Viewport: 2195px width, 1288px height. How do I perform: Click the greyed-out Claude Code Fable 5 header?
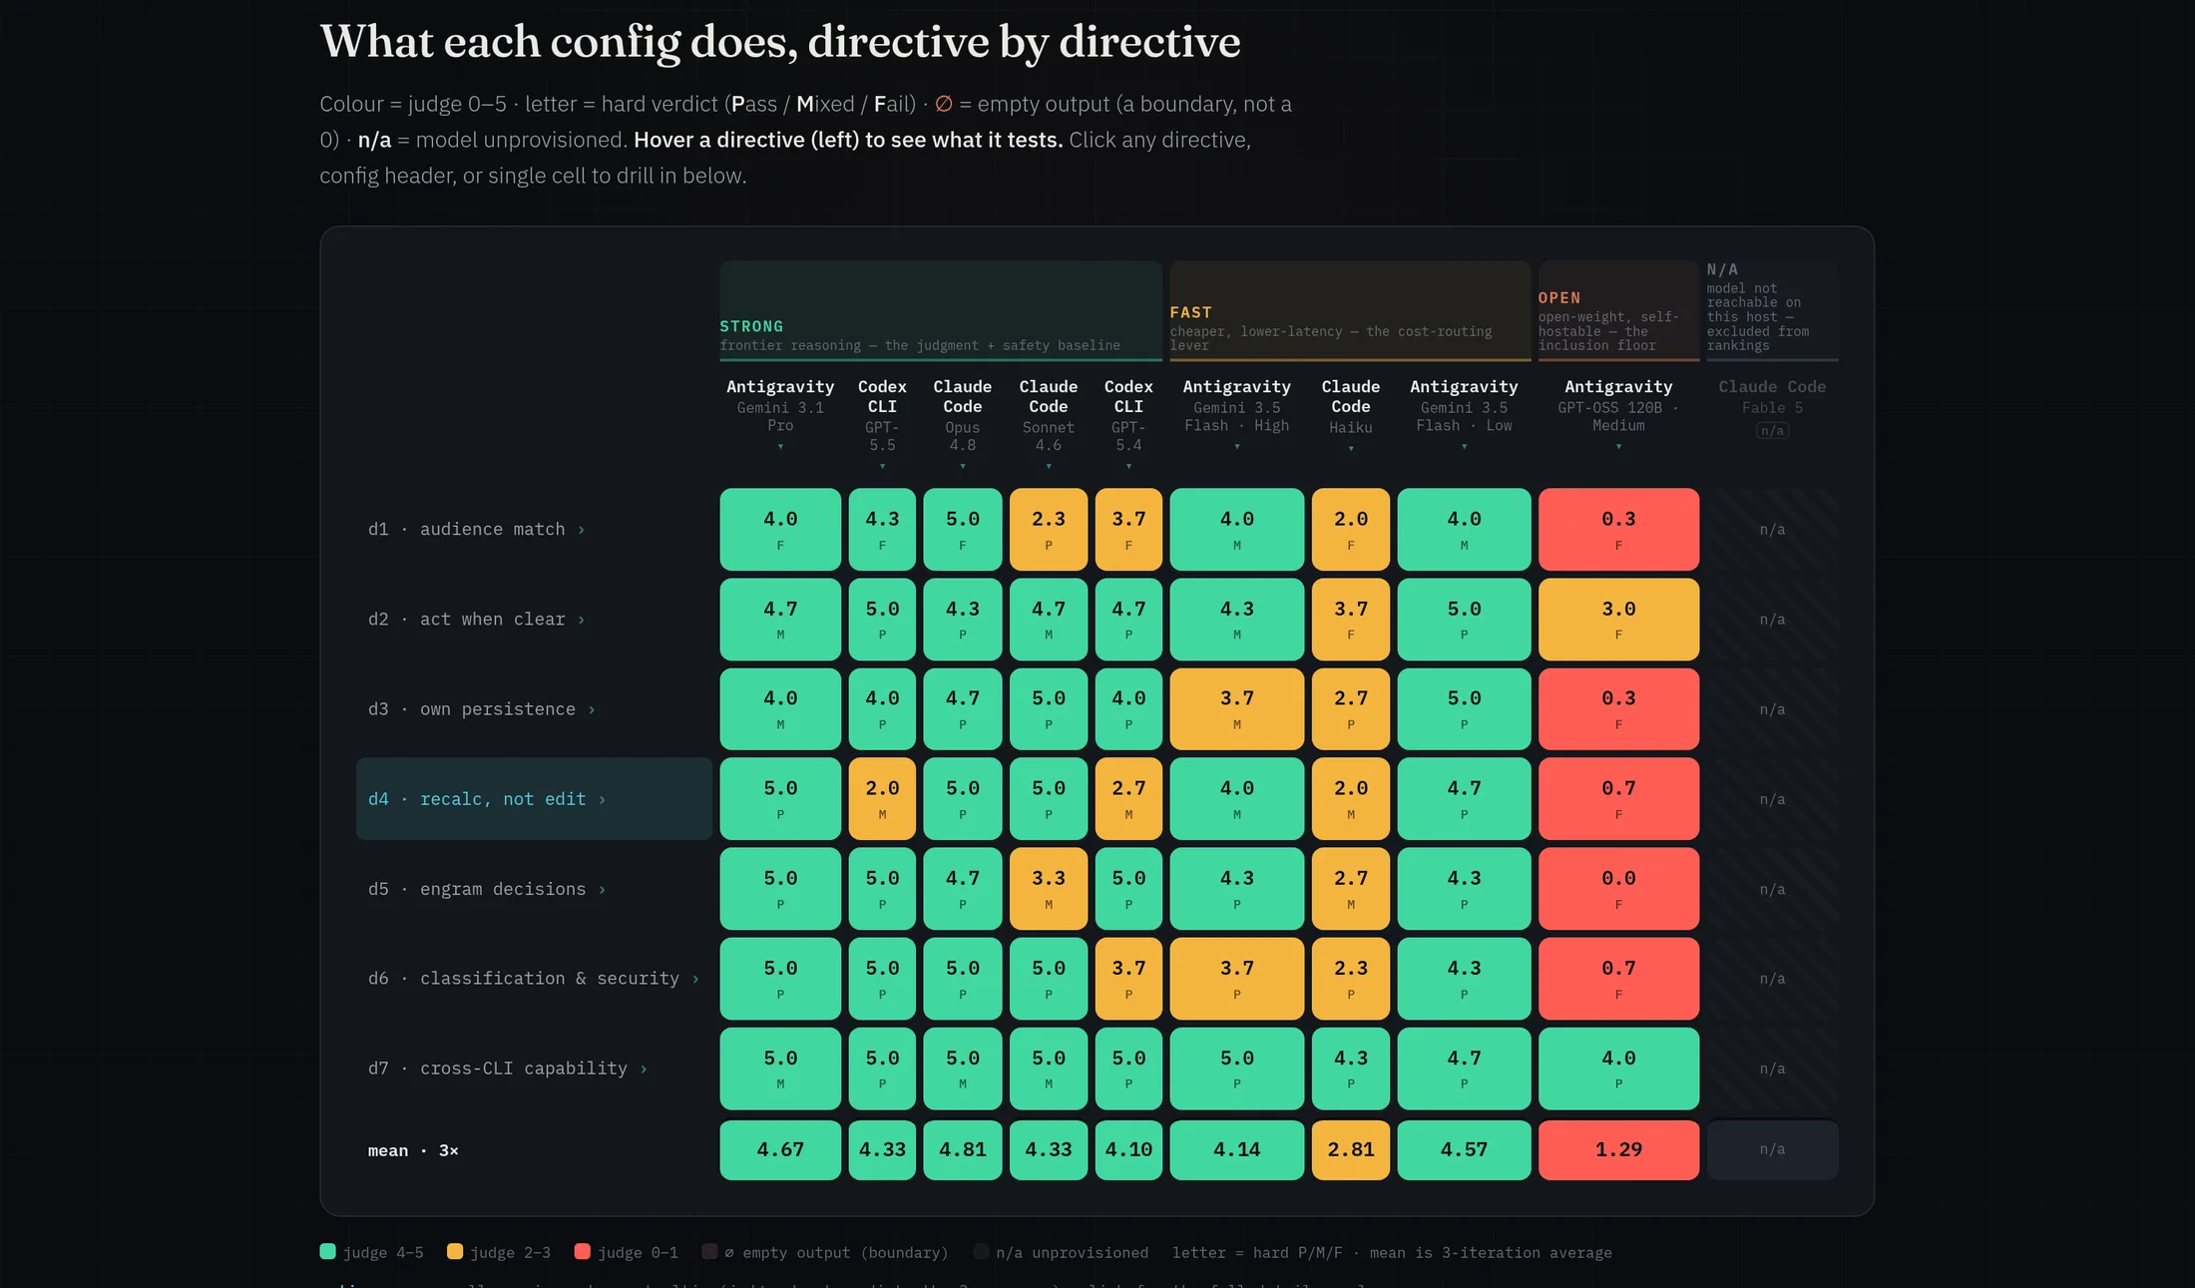click(x=1772, y=407)
